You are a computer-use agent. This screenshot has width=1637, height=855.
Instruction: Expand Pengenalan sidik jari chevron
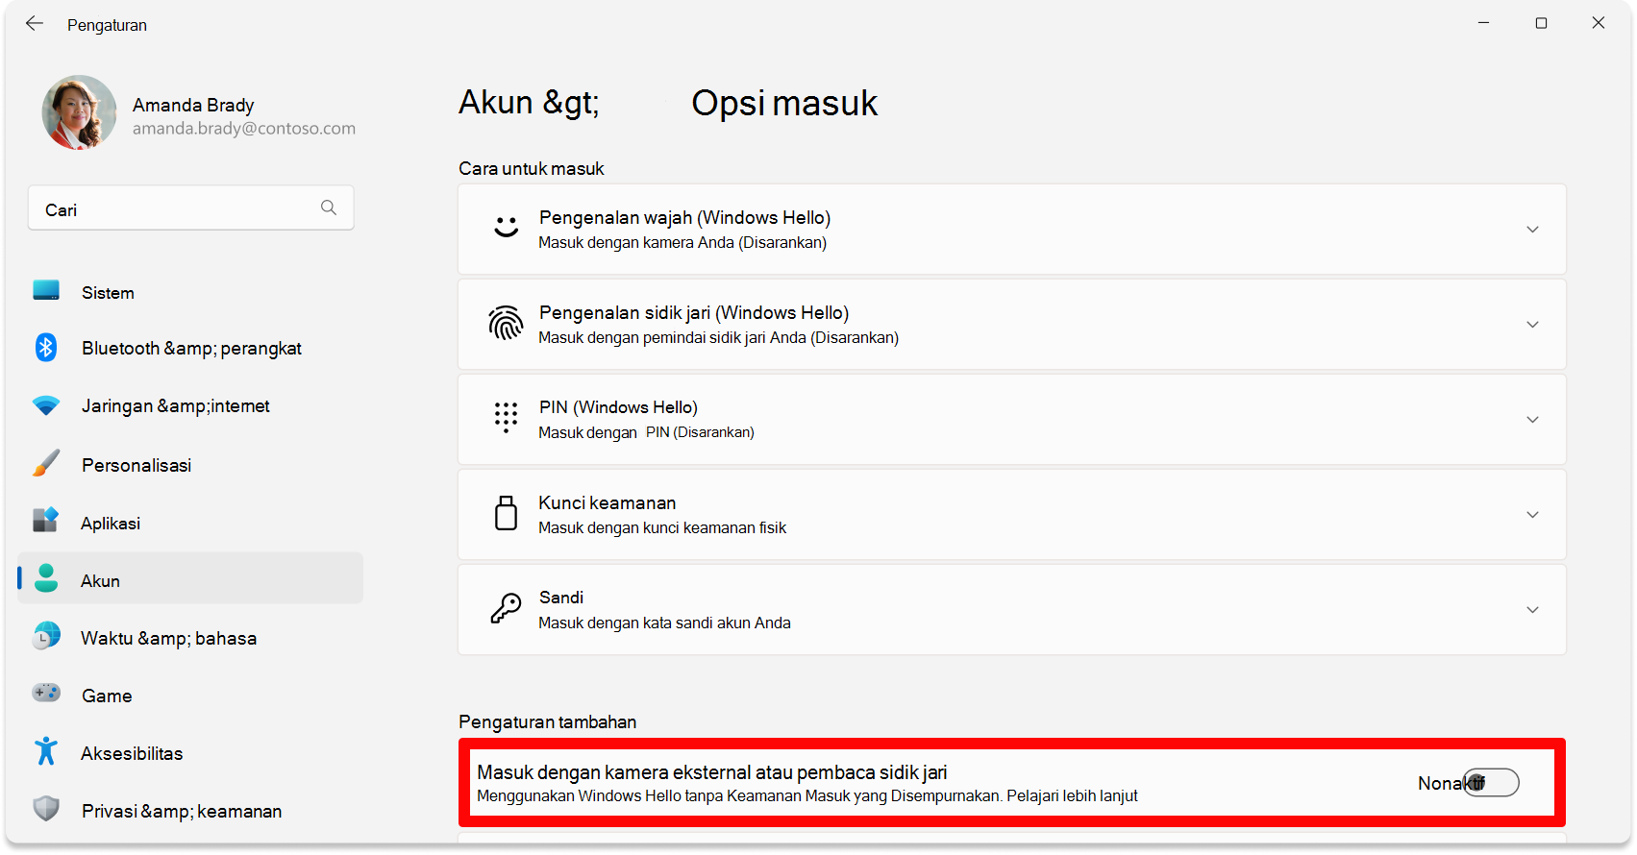pyautogui.click(x=1532, y=325)
